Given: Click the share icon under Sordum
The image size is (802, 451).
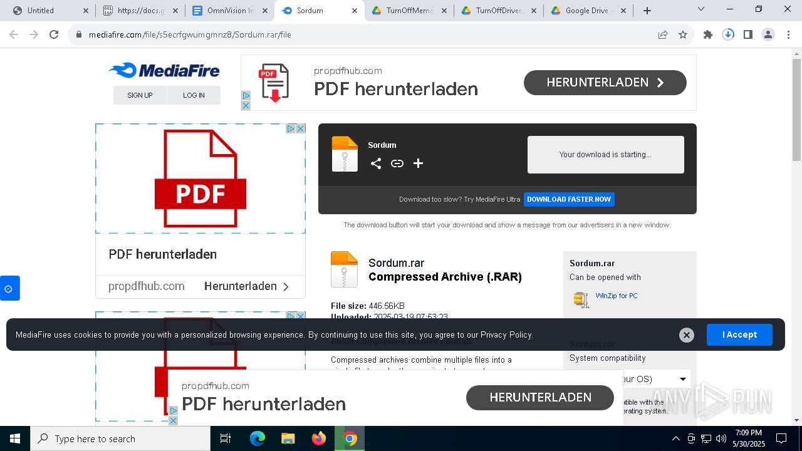Looking at the screenshot, I should tap(376, 163).
